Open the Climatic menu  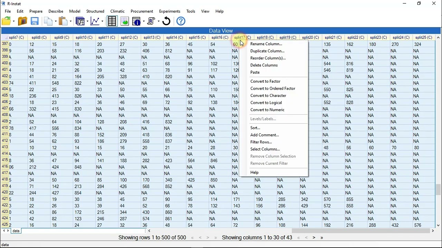pyautogui.click(x=117, y=11)
